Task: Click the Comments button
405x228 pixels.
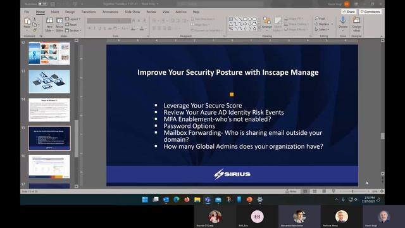Action: [370, 11]
